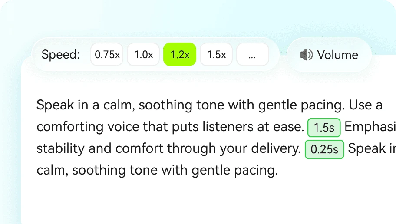The image size is (396, 224).
Task: Select the 0.75x speed option
Action: [107, 55]
